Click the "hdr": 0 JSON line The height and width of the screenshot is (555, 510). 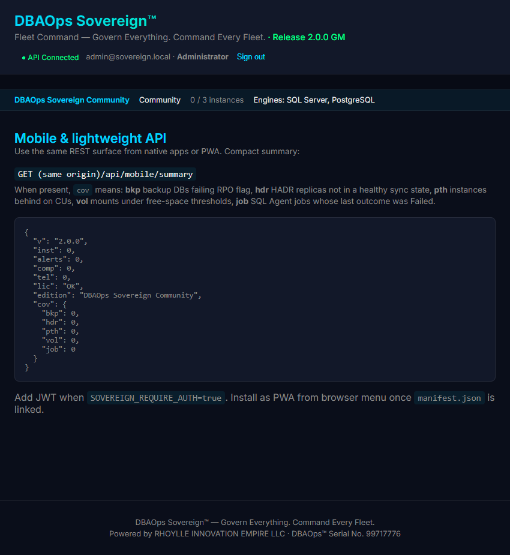point(60,322)
